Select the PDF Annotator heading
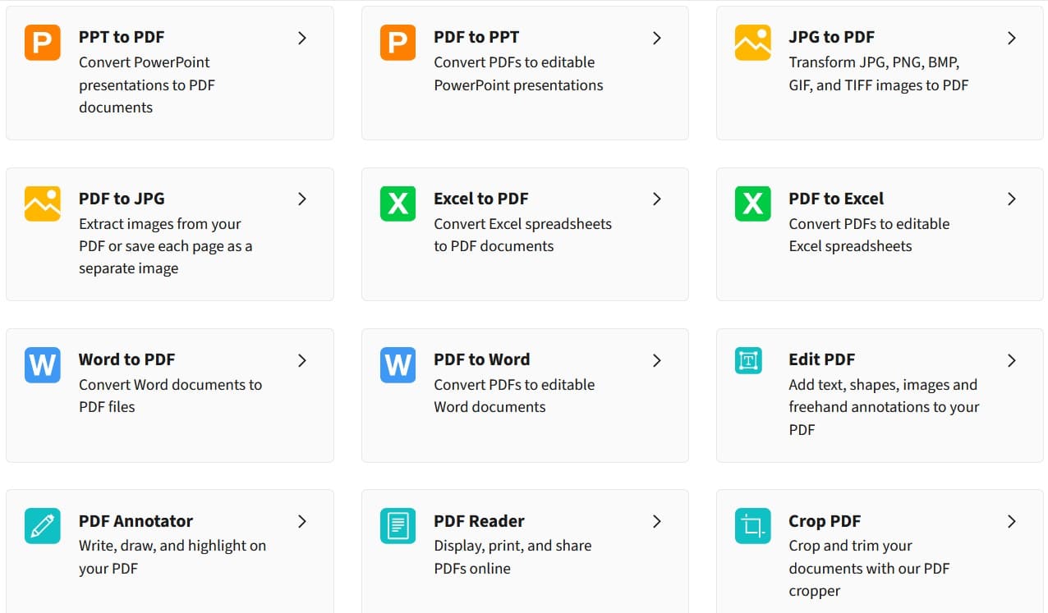 (136, 521)
